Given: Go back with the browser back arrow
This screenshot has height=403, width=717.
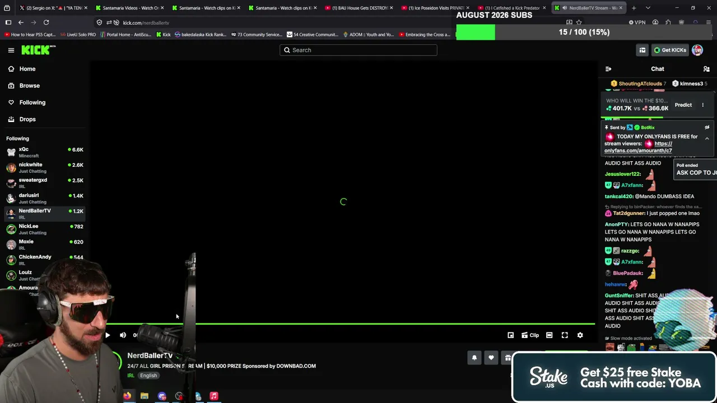Looking at the screenshot, I should coord(21,22).
